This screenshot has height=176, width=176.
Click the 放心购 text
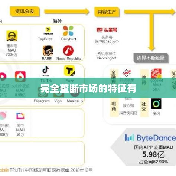[128, 105]
